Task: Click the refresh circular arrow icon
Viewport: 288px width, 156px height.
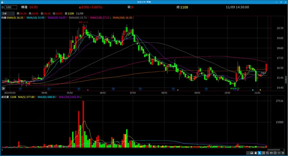Action: tap(275, 153)
